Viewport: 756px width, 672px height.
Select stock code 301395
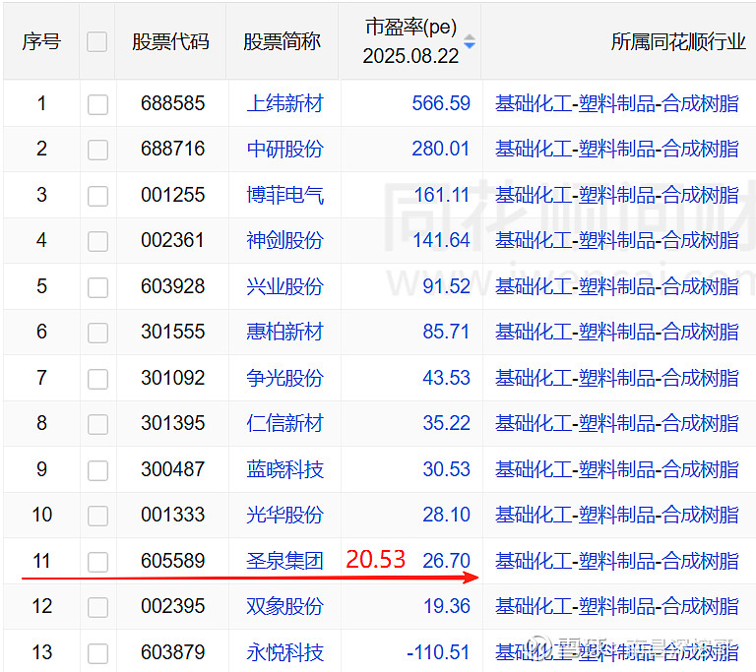tap(173, 423)
